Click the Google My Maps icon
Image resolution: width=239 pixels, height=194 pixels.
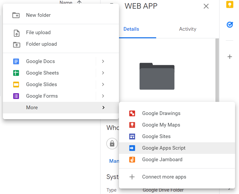(132, 125)
